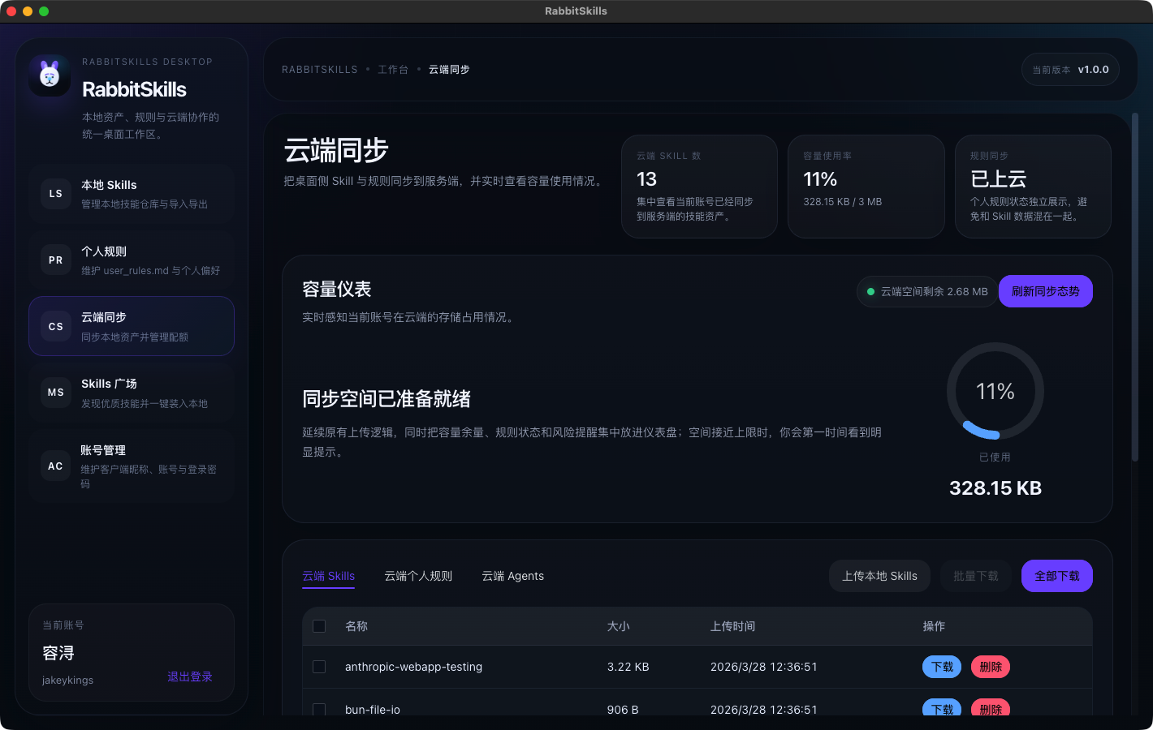Download the anthropic-webapp-testing skill
Image resolution: width=1153 pixels, height=730 pixels.
tap(942, 667)
